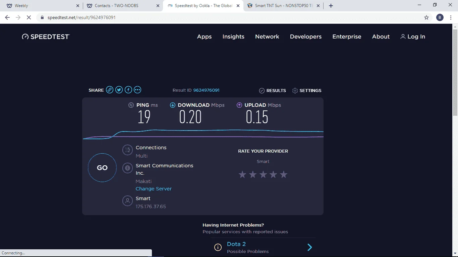Viewport: 458px width, 257px height.
Task: Rate provider Smart two stars
Action: click(253, 174)
